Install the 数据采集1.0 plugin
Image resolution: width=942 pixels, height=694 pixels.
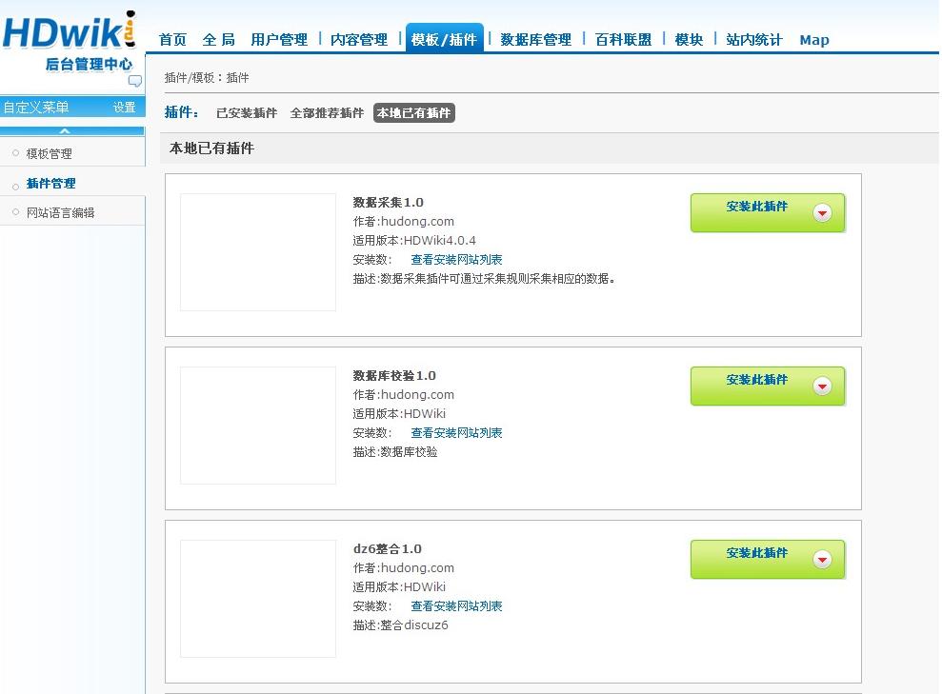click(x=768, y=212)
